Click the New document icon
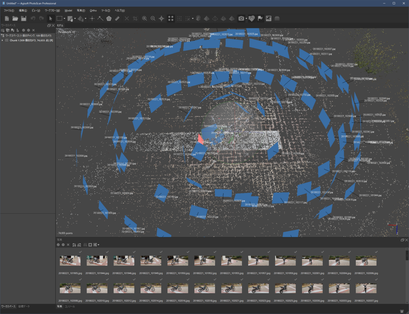The image size is (409, 314). [x=7, y=18]
